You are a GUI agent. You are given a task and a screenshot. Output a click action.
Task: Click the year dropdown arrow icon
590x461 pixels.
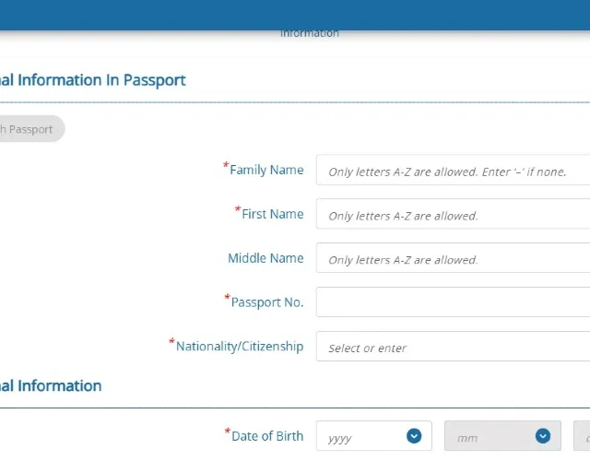point(414,436)
